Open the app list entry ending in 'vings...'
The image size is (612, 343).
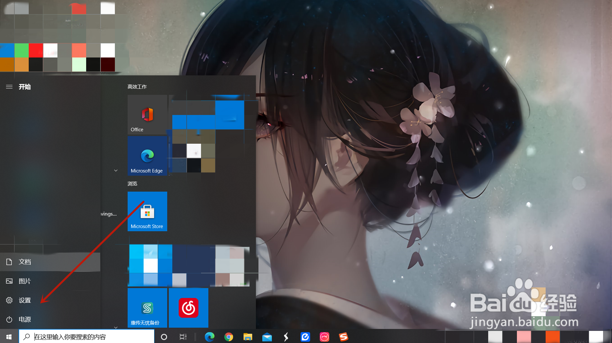108,214
